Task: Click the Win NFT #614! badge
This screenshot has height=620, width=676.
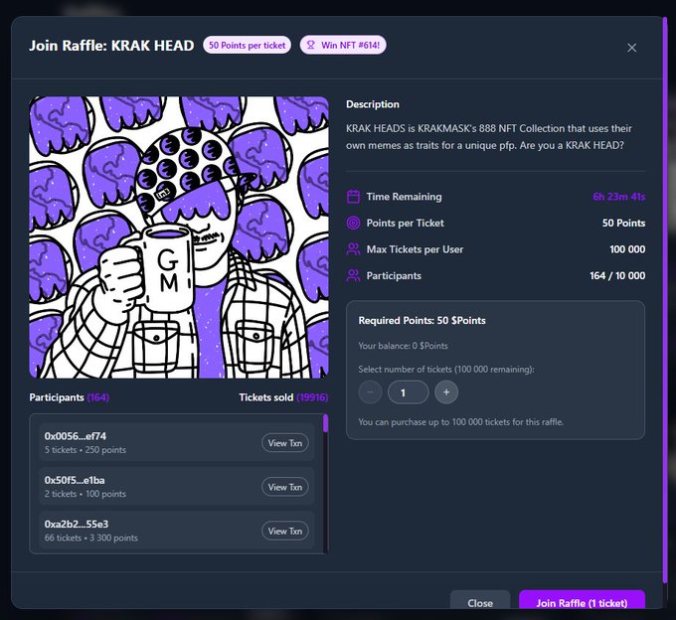Action: pyautogui.click(x=343, y=45)
